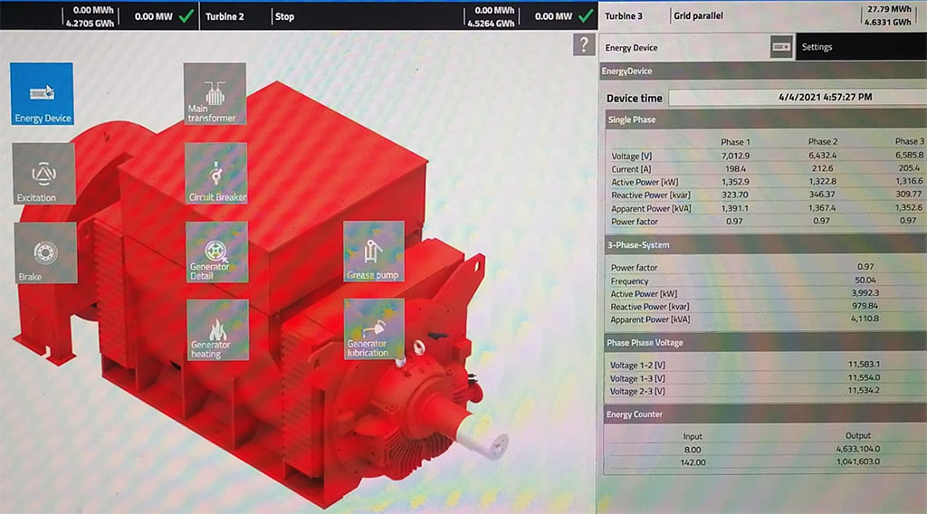Click the device icon beside Settings tab
The image size is (927, 514).
coord(781,47)
